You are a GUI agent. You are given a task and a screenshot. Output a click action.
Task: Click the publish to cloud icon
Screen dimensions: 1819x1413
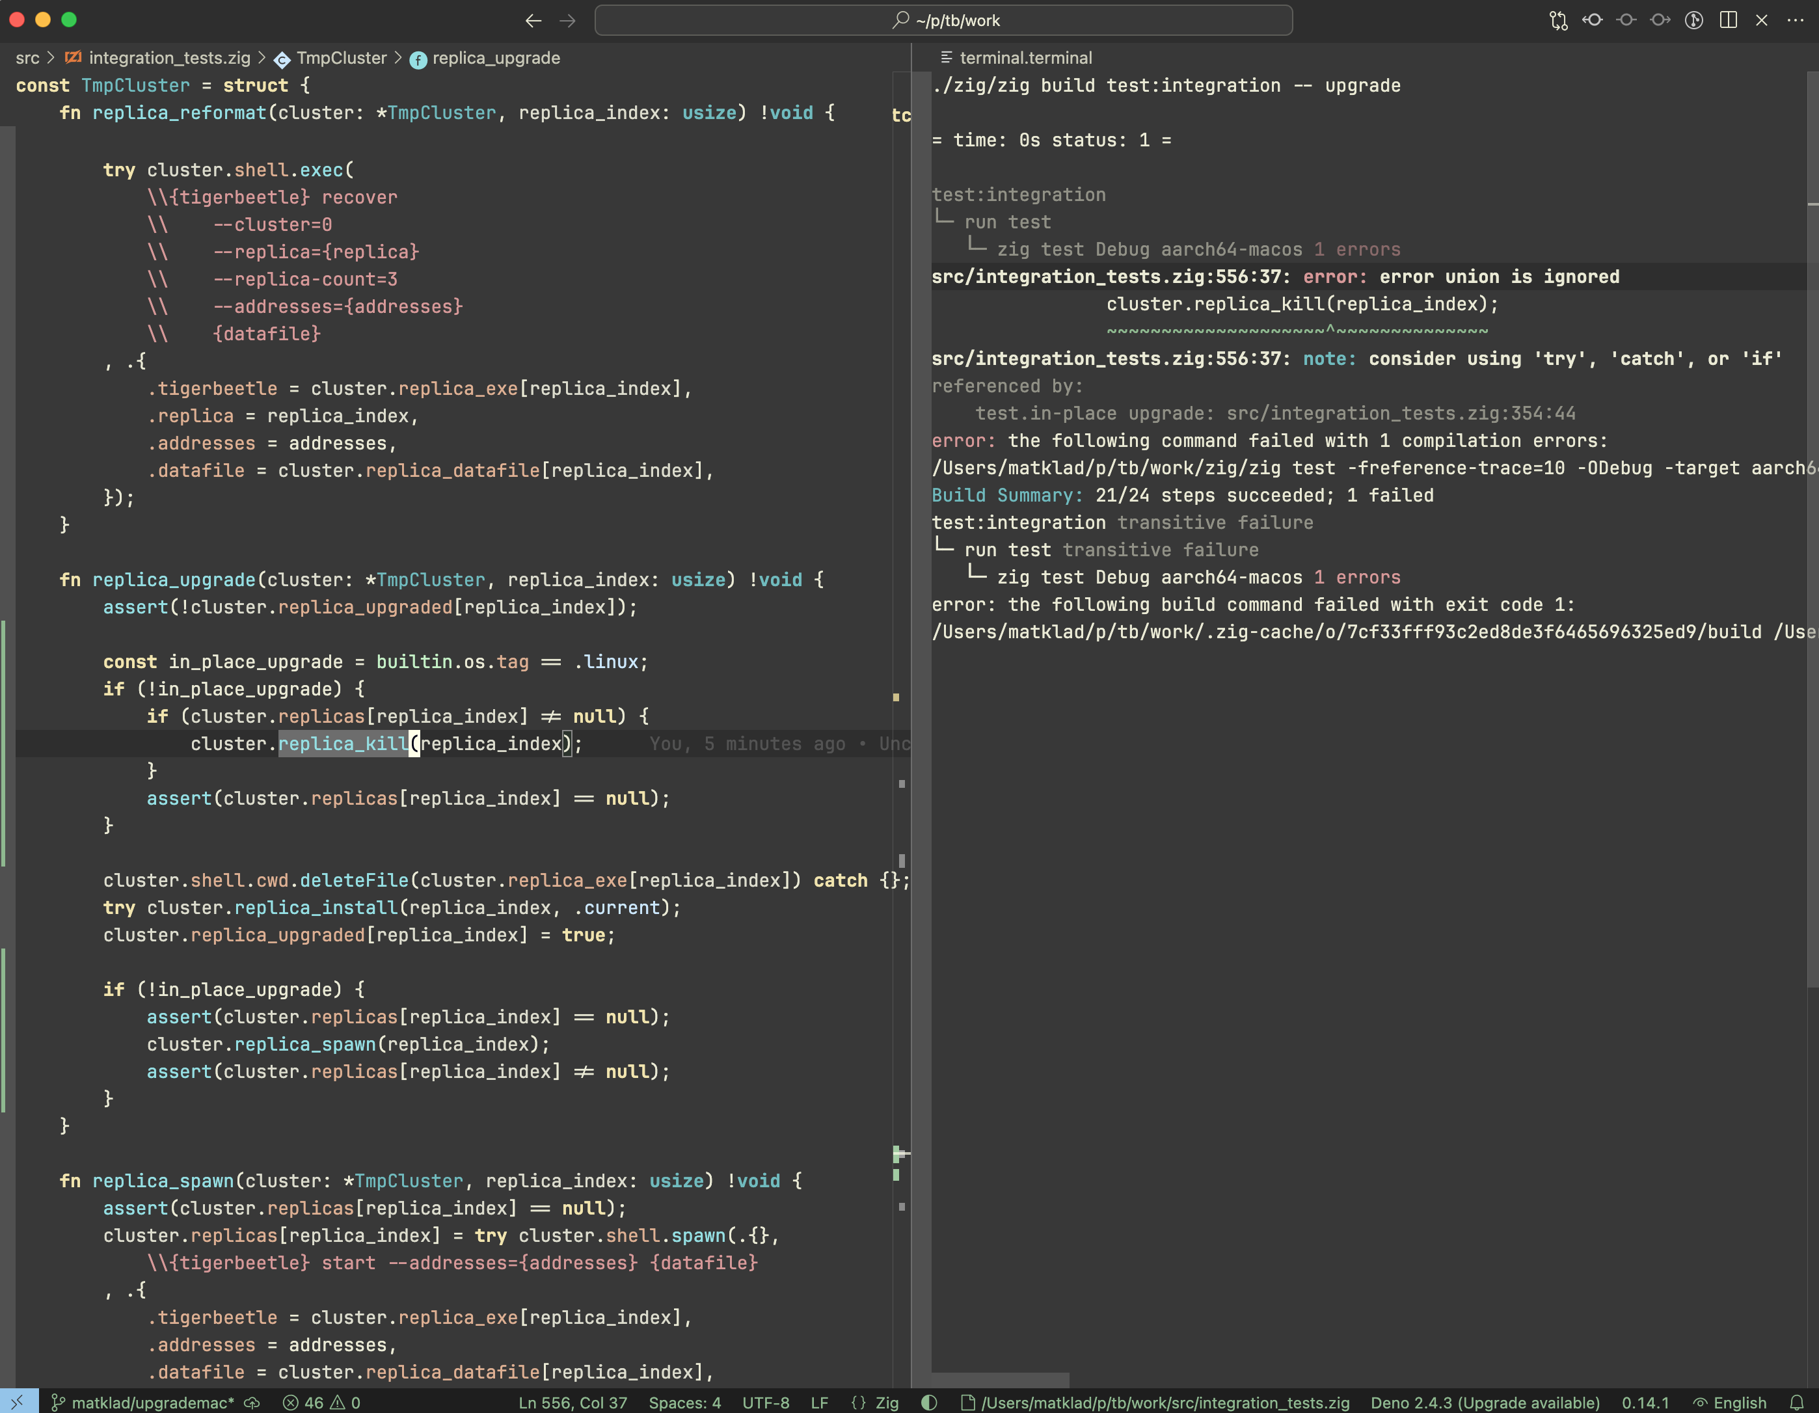252,1402
